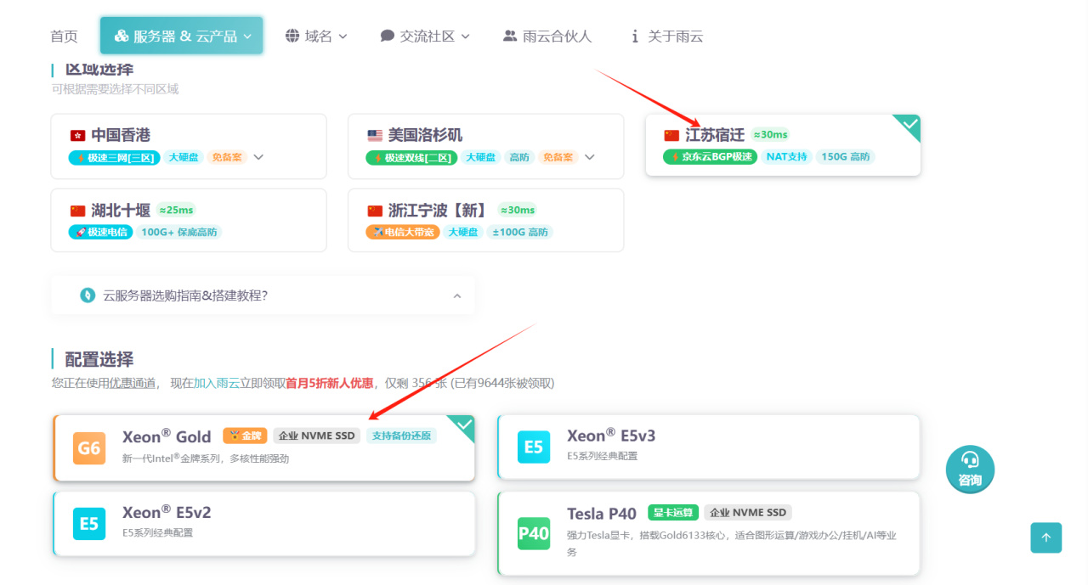Click the 150G 高防 tag
The width and height of the screenshot is (1088, 585).
[846, 156]
